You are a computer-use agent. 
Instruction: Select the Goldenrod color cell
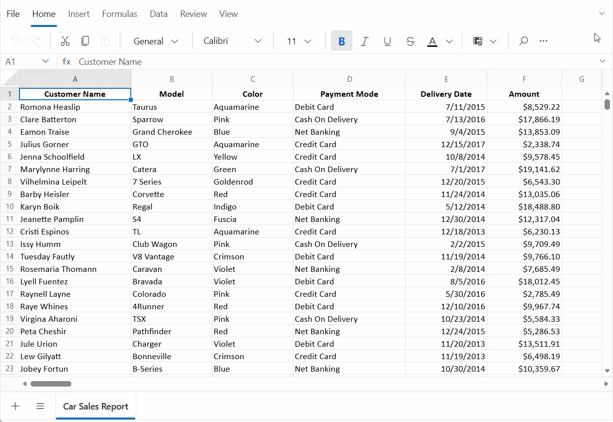pos(253,182)
